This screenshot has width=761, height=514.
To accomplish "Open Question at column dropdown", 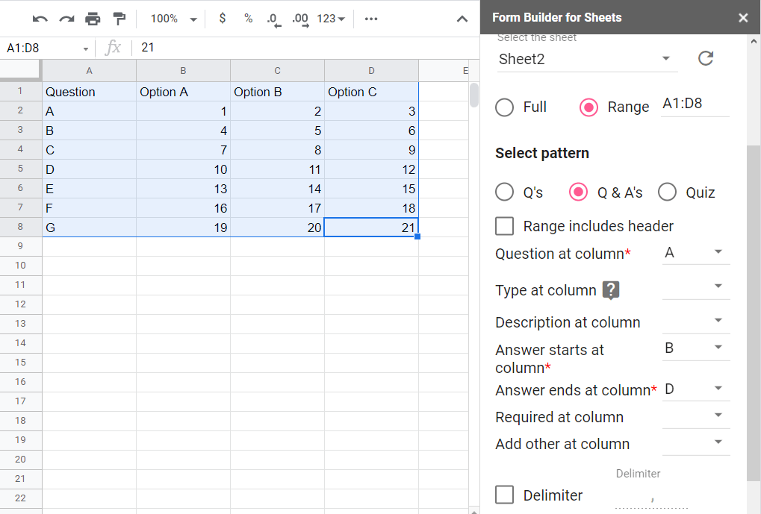I will 696,252.
